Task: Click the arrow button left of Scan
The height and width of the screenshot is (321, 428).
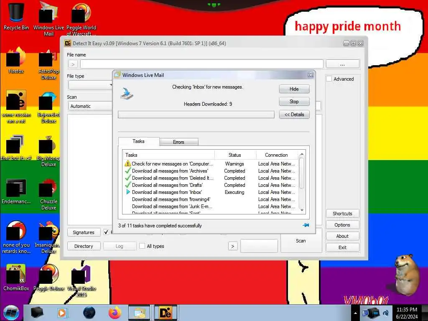Action: tap(232, 246)
